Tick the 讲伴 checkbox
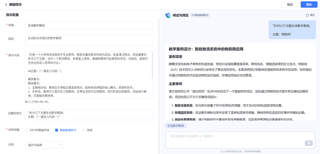 pos(84,130)
